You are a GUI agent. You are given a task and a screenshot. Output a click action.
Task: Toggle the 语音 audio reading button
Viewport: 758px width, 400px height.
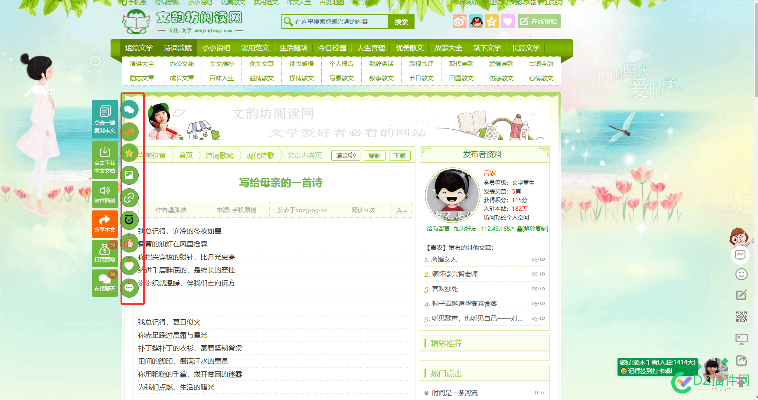click(346, 155)
